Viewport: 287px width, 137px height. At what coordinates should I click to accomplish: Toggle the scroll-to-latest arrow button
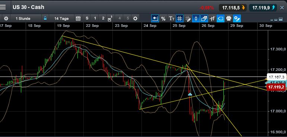[155, 19]
